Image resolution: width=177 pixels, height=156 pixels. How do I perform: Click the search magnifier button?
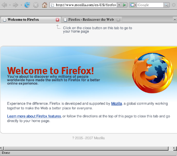166,5
